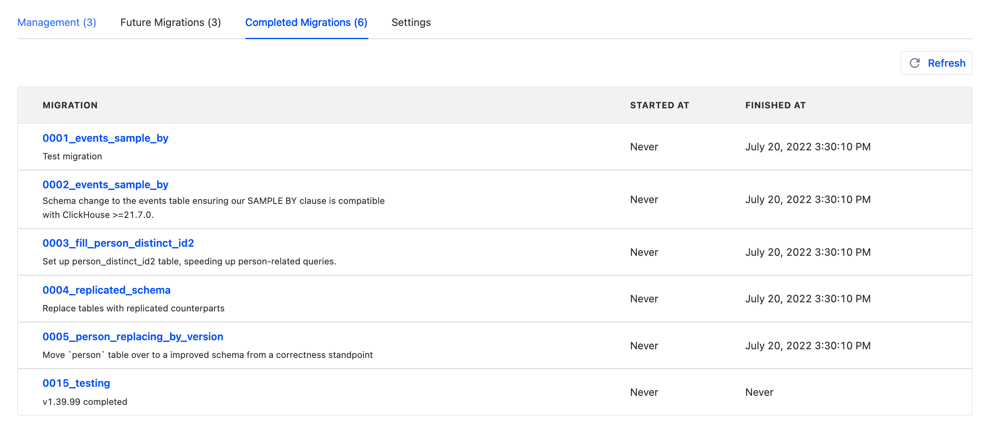Click Finished At 'Never' for 0015_testing

coord(759,392)
